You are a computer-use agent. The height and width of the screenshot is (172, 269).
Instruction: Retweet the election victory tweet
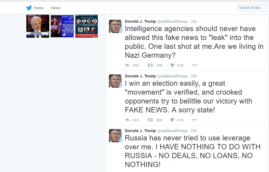[150, 120]
